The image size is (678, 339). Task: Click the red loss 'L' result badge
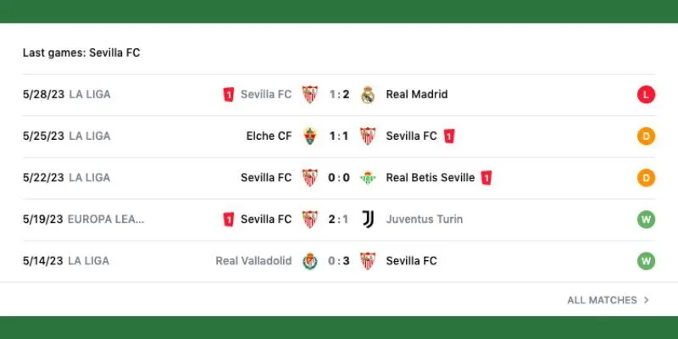tap(646, 95)
